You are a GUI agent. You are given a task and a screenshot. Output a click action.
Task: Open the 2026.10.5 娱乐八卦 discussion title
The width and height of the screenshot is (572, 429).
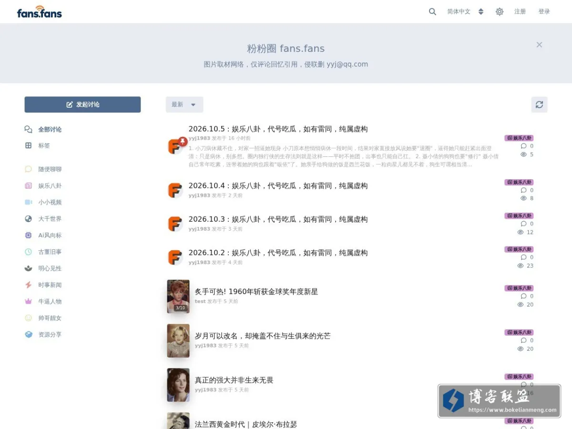tap(278, 129)
